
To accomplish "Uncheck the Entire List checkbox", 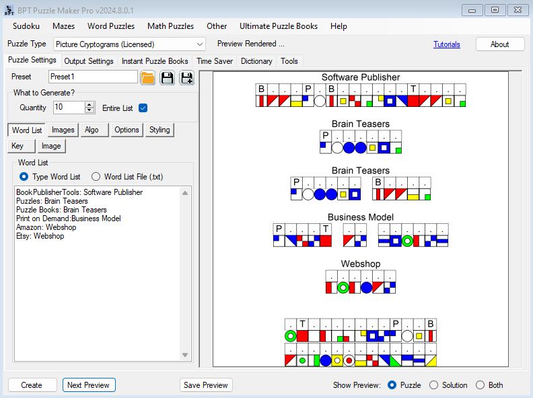I will 143,108.
